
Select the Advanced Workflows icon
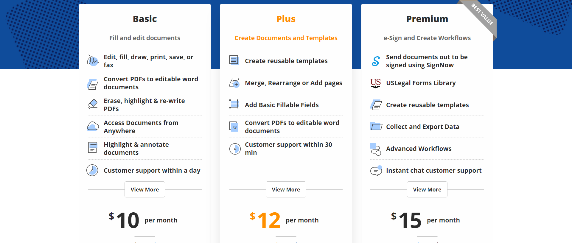point(376,148)
